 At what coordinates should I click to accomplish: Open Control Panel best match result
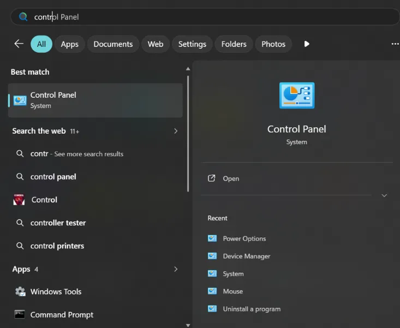coord(95,100)
